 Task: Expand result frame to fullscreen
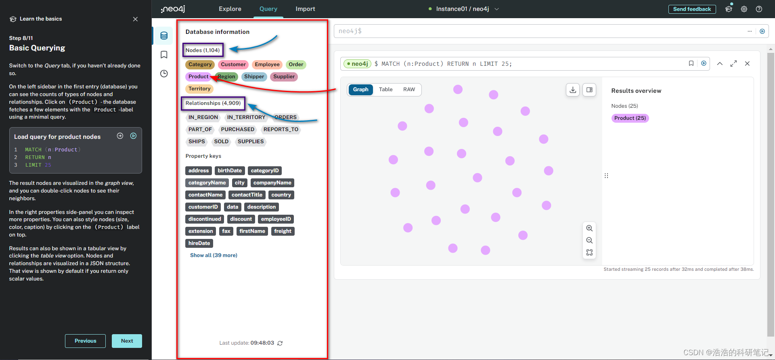click(733, 63)
